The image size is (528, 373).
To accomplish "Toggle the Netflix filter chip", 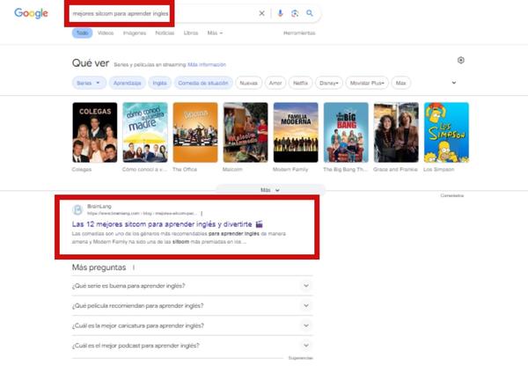I will coord(301,83).
